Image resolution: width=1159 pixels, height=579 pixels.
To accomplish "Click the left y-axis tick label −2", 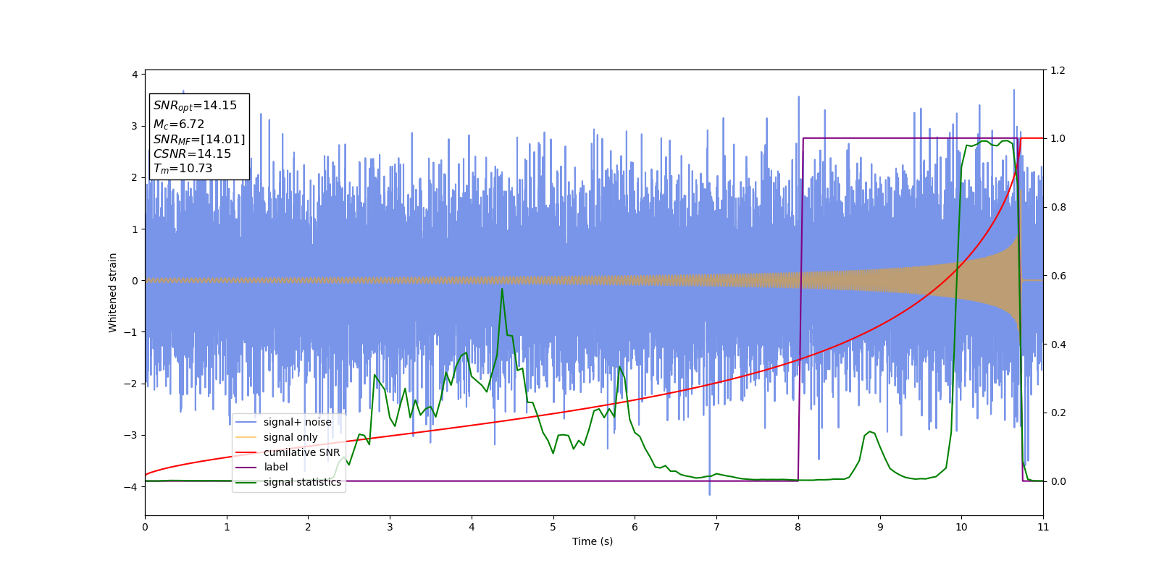I will click(x=130, y=384).
